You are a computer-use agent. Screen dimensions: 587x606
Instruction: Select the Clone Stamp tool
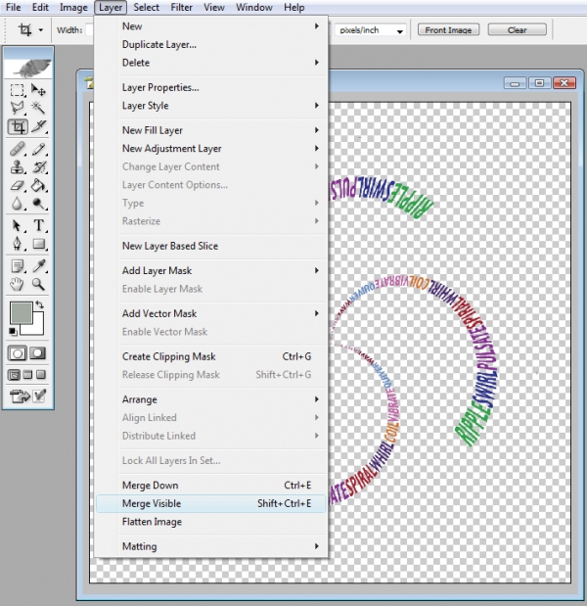[17, 167]
